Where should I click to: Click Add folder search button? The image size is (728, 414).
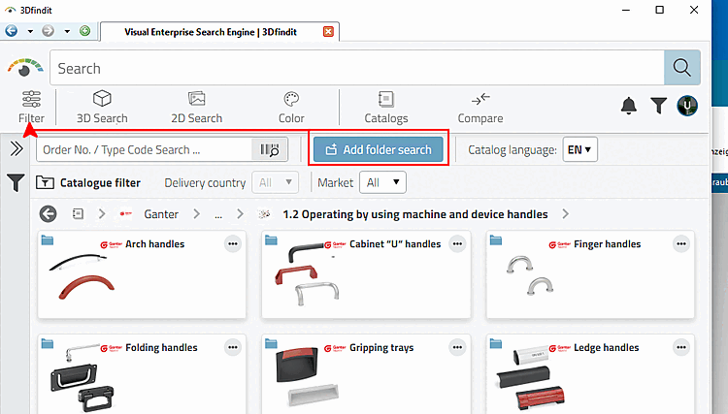coord(379,149)
